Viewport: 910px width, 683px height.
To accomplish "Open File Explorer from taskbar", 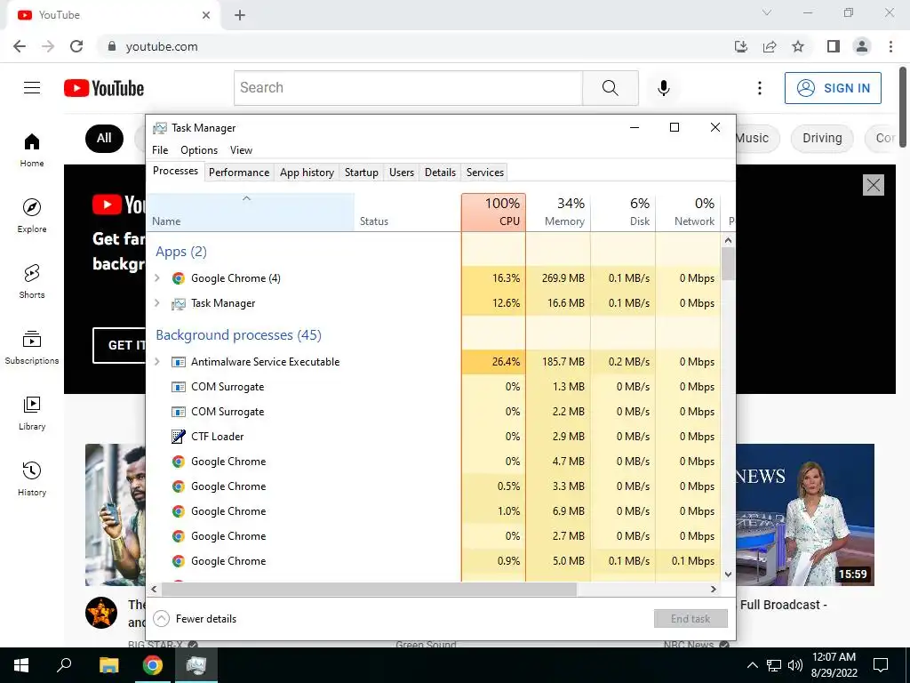I will (x=108, y=665).
